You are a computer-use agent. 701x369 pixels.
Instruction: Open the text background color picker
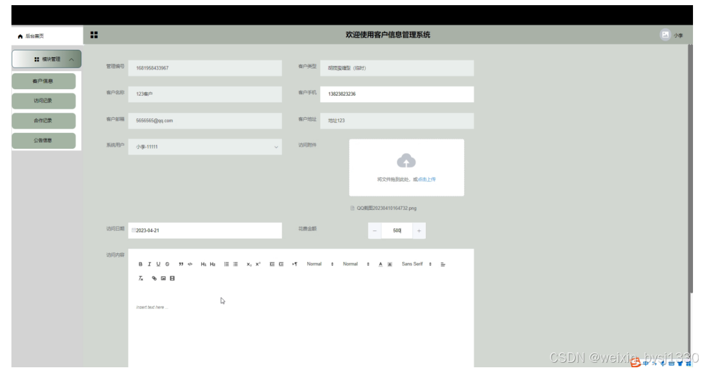coord(390,264)
